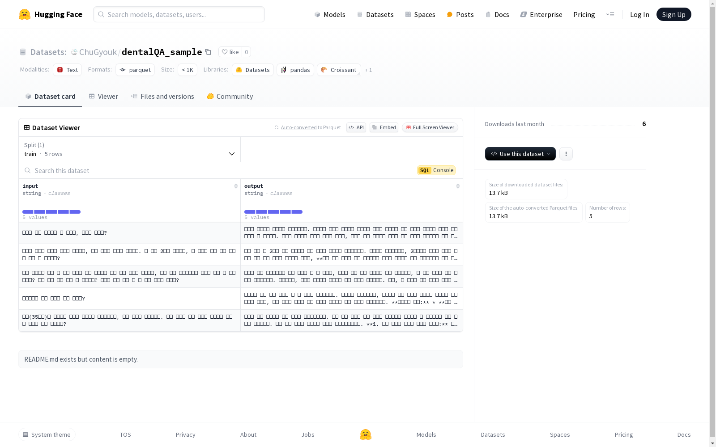This screenshot has height=447, width=716.
Task: Click the Text modality tag
Action: (67, 70)
